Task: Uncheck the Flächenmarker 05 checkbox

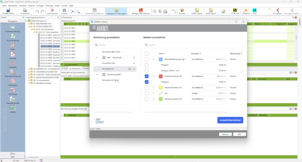Action: [146, 76]
